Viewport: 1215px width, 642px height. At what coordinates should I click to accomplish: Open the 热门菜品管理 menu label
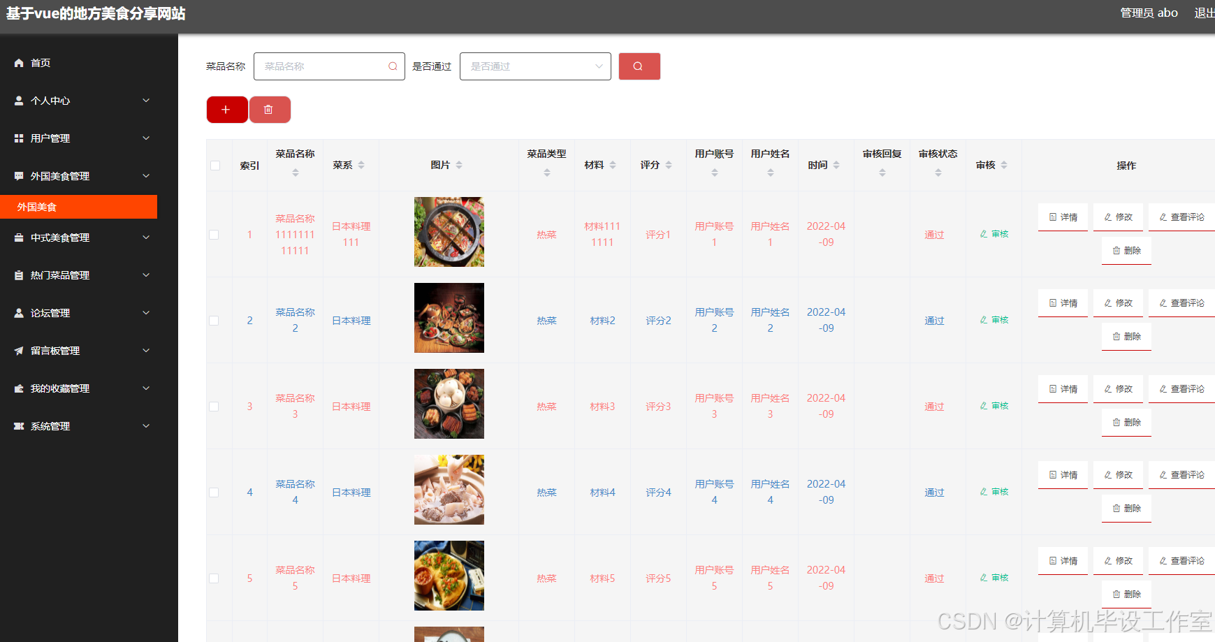click(x=60, y=275)
